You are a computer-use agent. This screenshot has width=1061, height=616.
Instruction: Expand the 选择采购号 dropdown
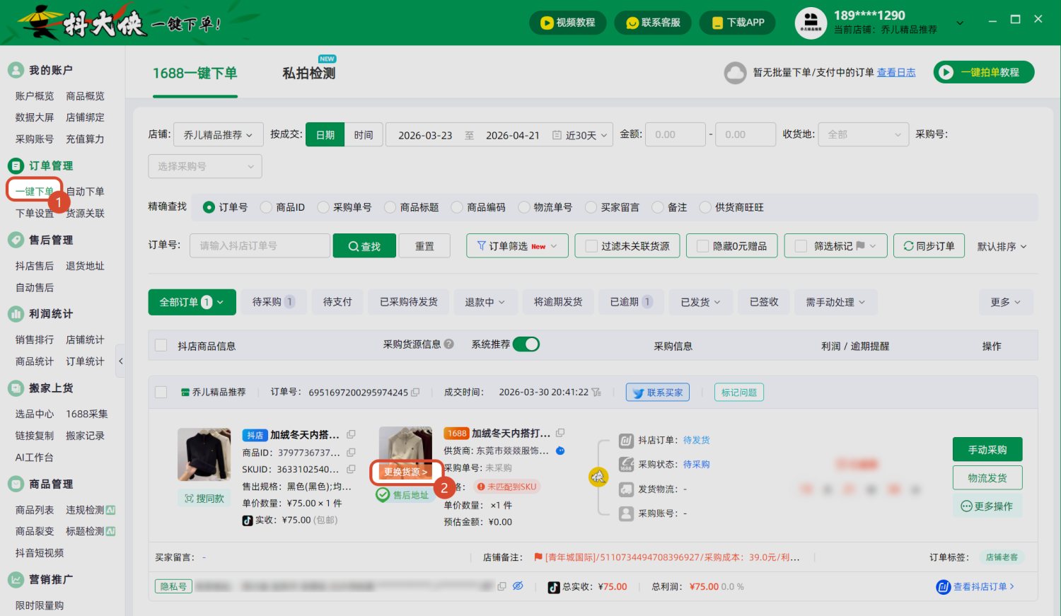pyautogui.click(x=205, y=166)
